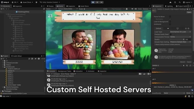The width and height of the screenshot is (194, 109).
Task: Switch to the Lighting tab
Action: pyautogui.click(x=169, y=6)
